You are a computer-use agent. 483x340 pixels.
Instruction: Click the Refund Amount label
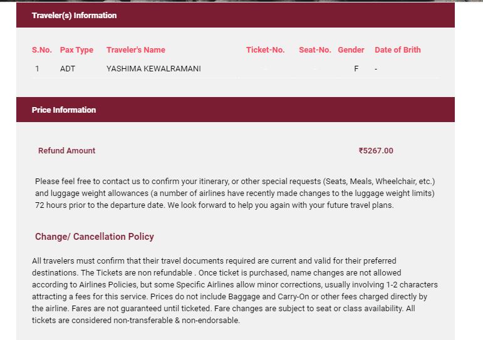point(67,151)
